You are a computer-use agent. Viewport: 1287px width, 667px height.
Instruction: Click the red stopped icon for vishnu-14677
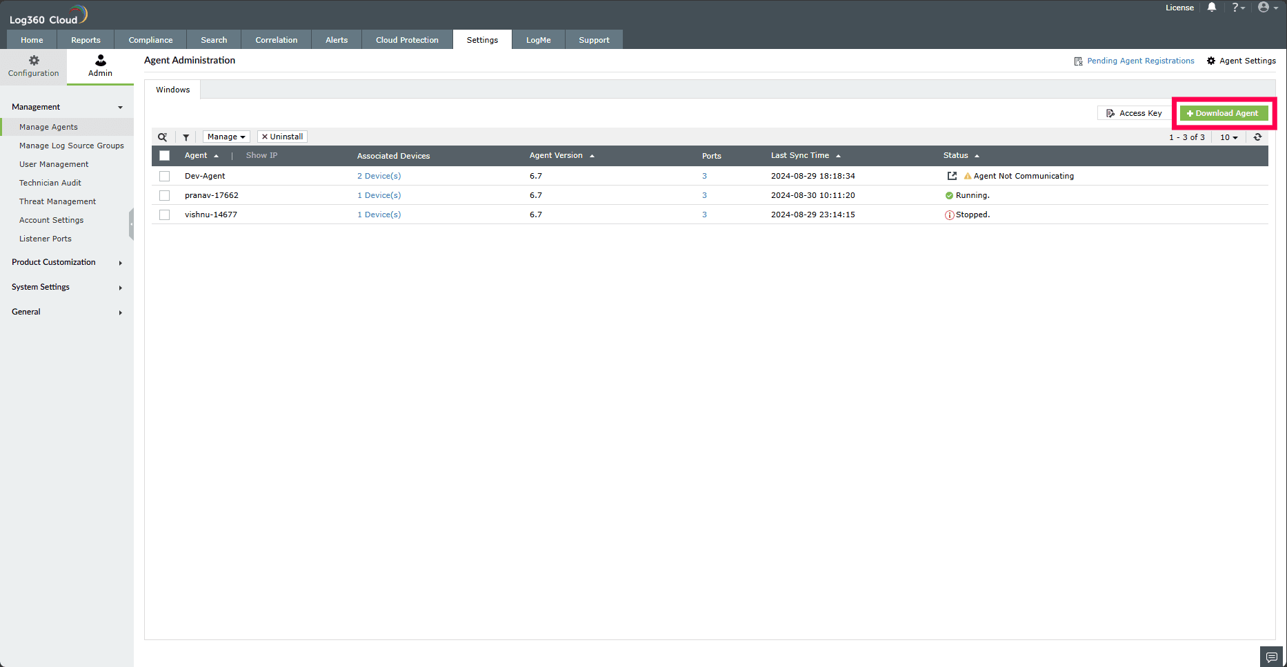coord(949,215)
